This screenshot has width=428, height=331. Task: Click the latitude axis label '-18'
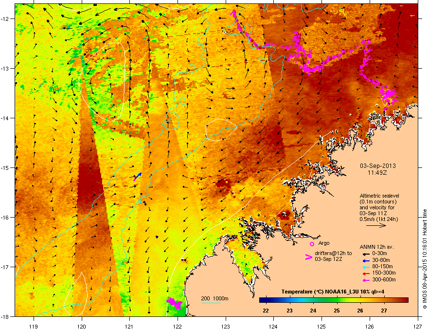click(5, 316)
